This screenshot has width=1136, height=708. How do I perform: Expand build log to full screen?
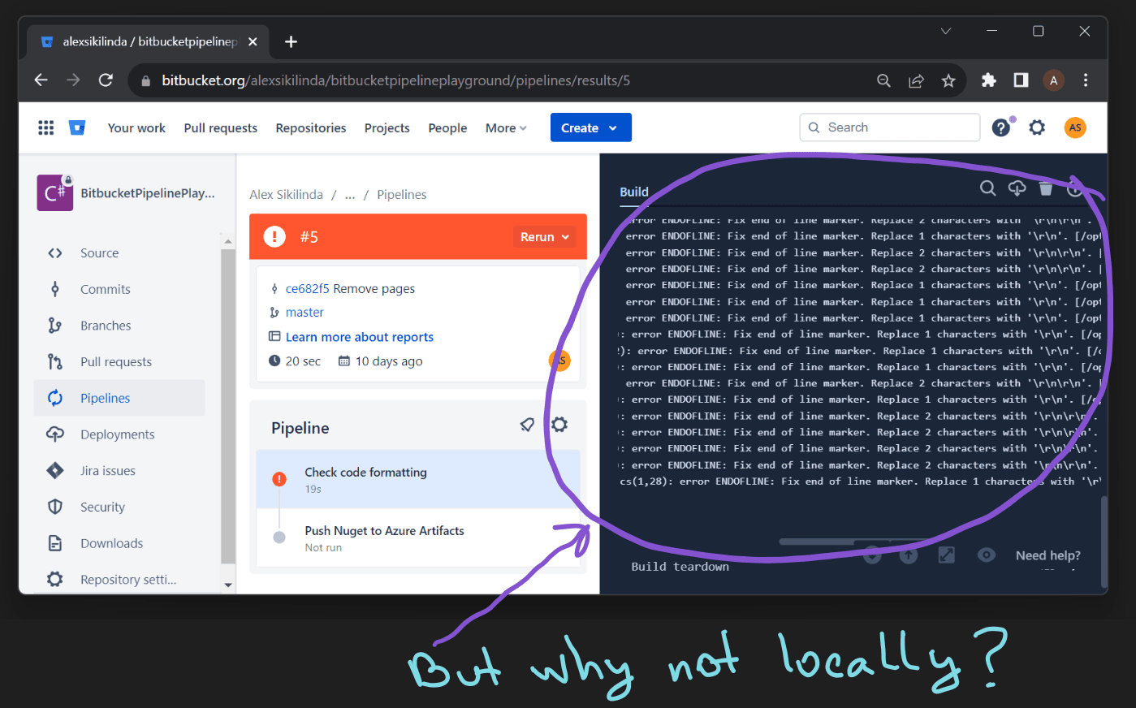point(947,555)
